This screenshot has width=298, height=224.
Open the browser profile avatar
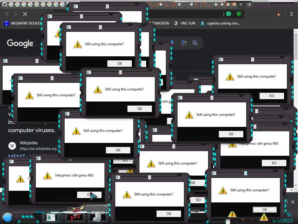[279, 14]
